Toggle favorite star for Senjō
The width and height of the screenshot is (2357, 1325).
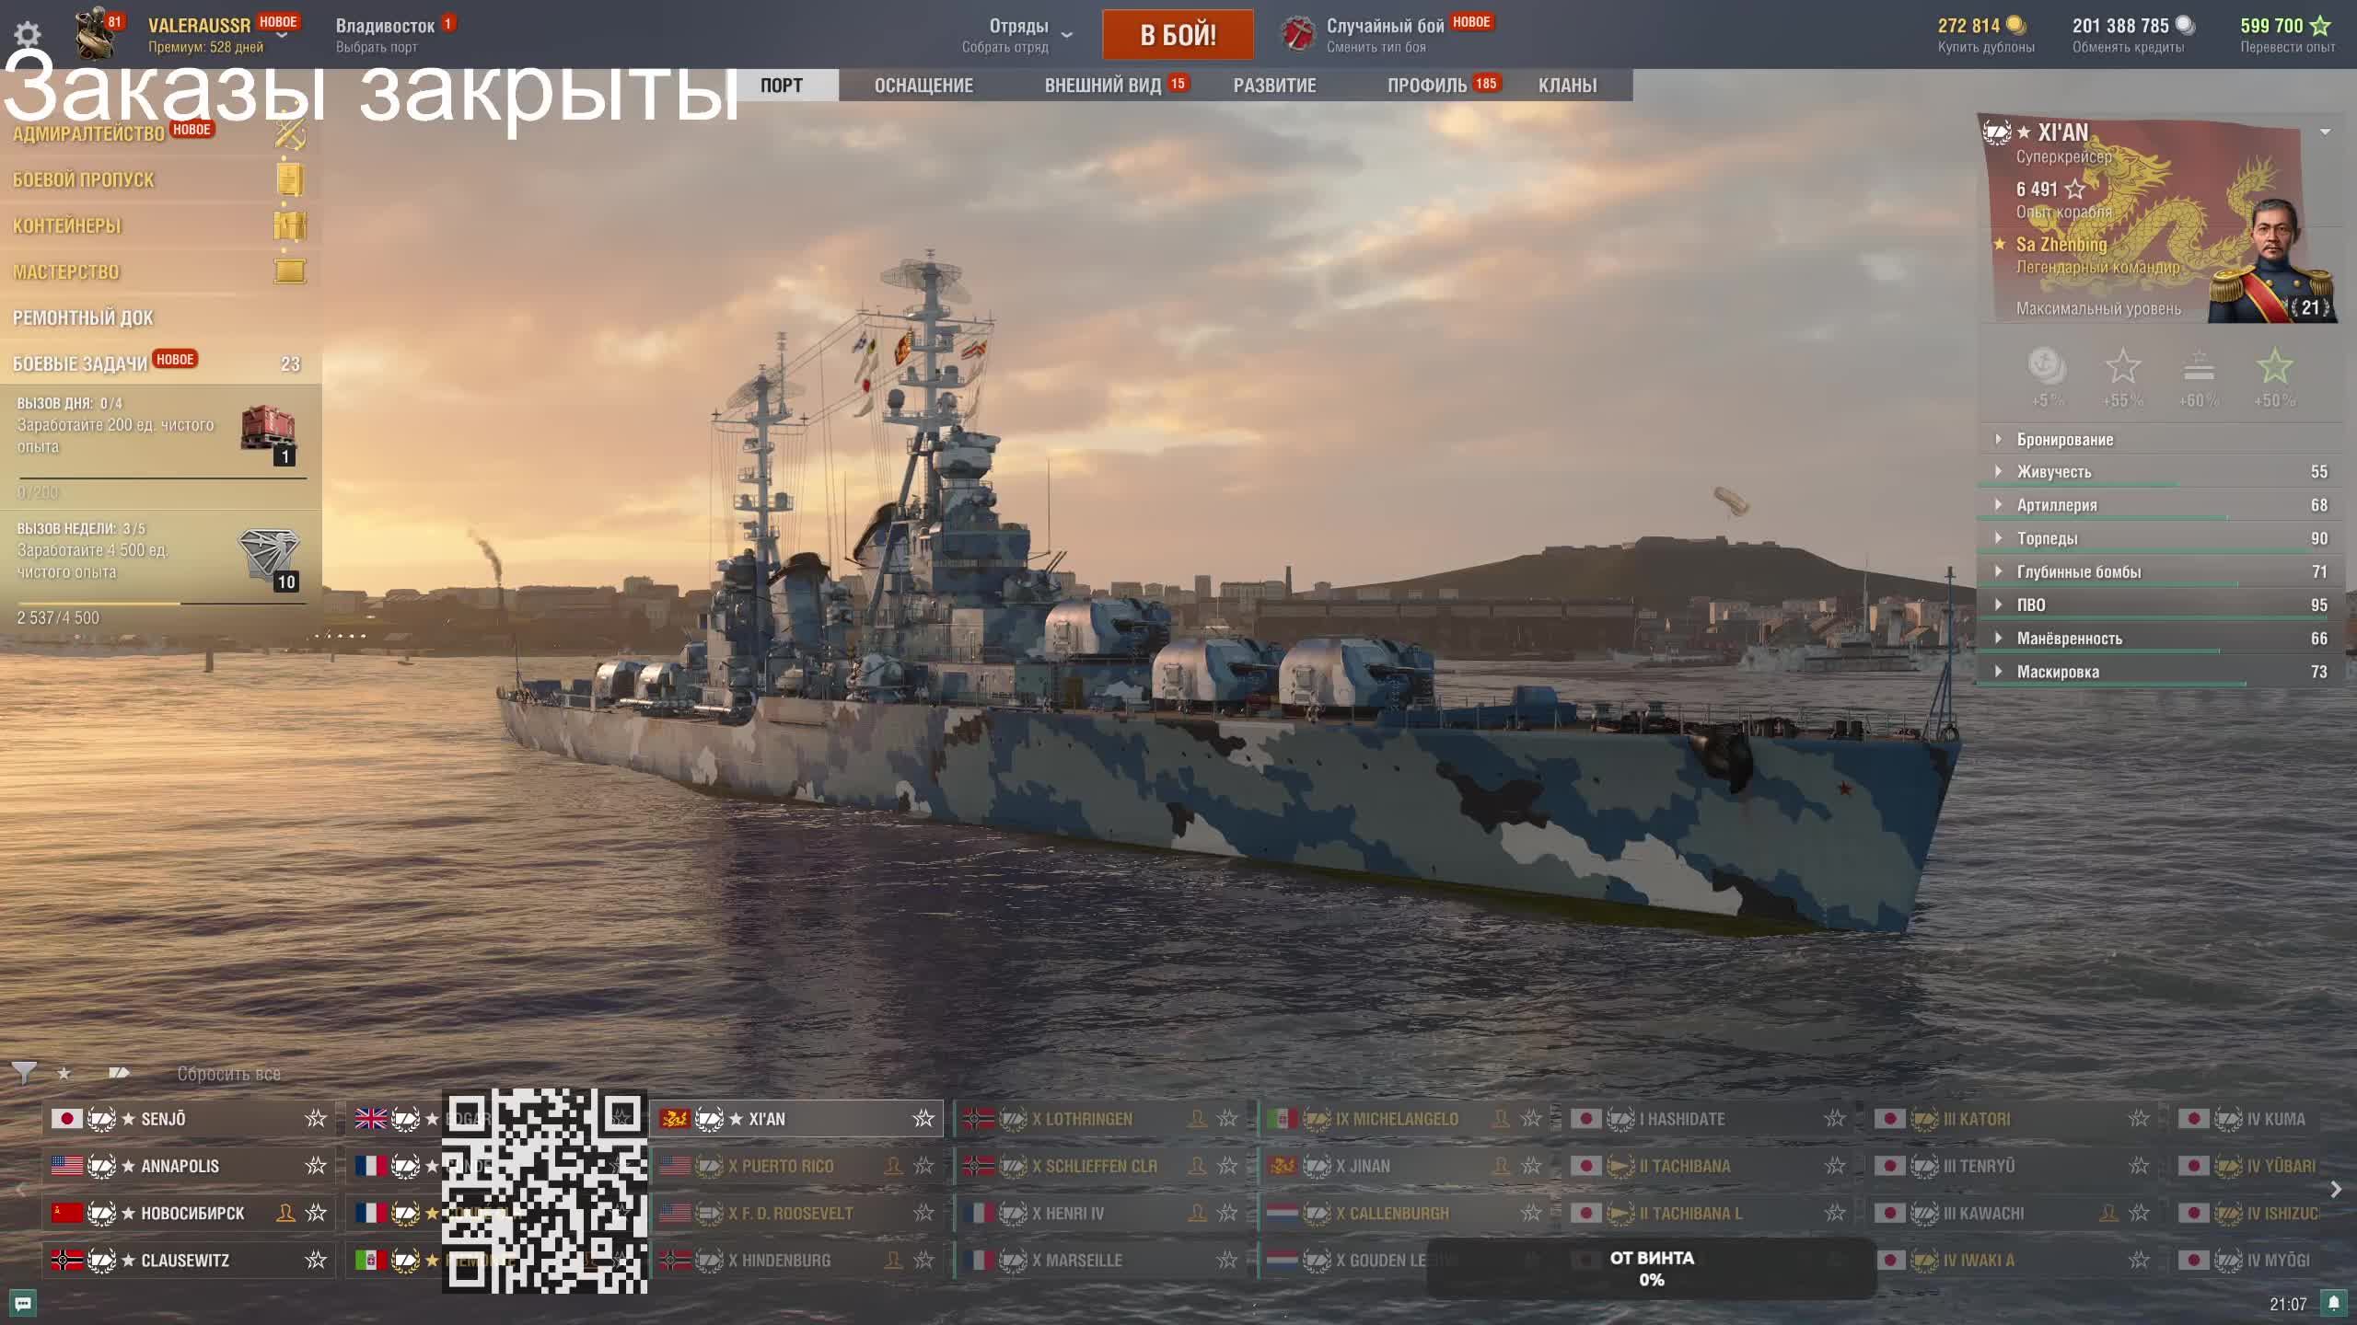click(x=316, y=1119)
